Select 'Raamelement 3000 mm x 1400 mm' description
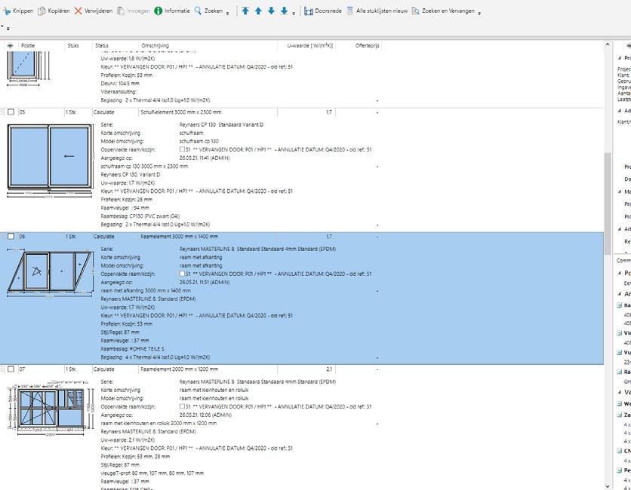The height and width of the screenshot is (490, 631). [180, 237]
